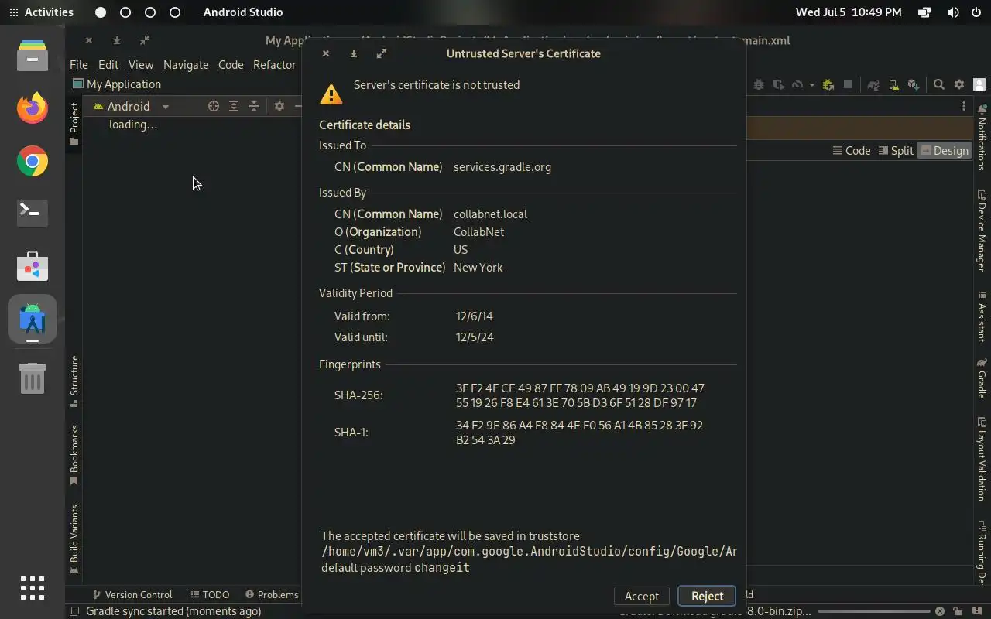Screen dimensions: 991x619
Task: Open the Device Manager toolbar icon
Action: pyautogui.click(x=893, y=84)
